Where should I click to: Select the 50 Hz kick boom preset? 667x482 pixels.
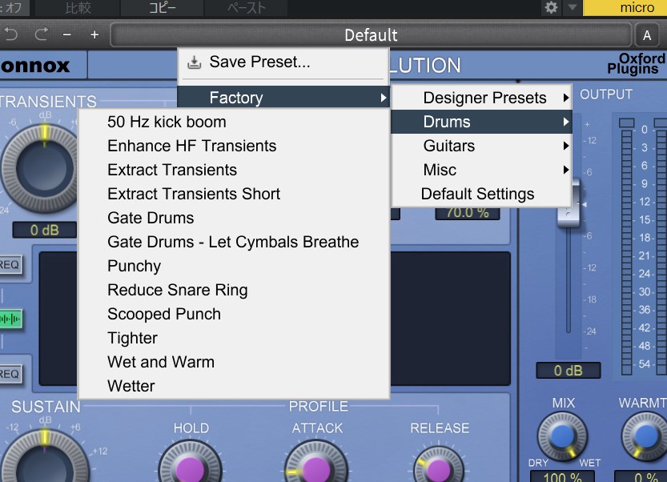[167, 122]
